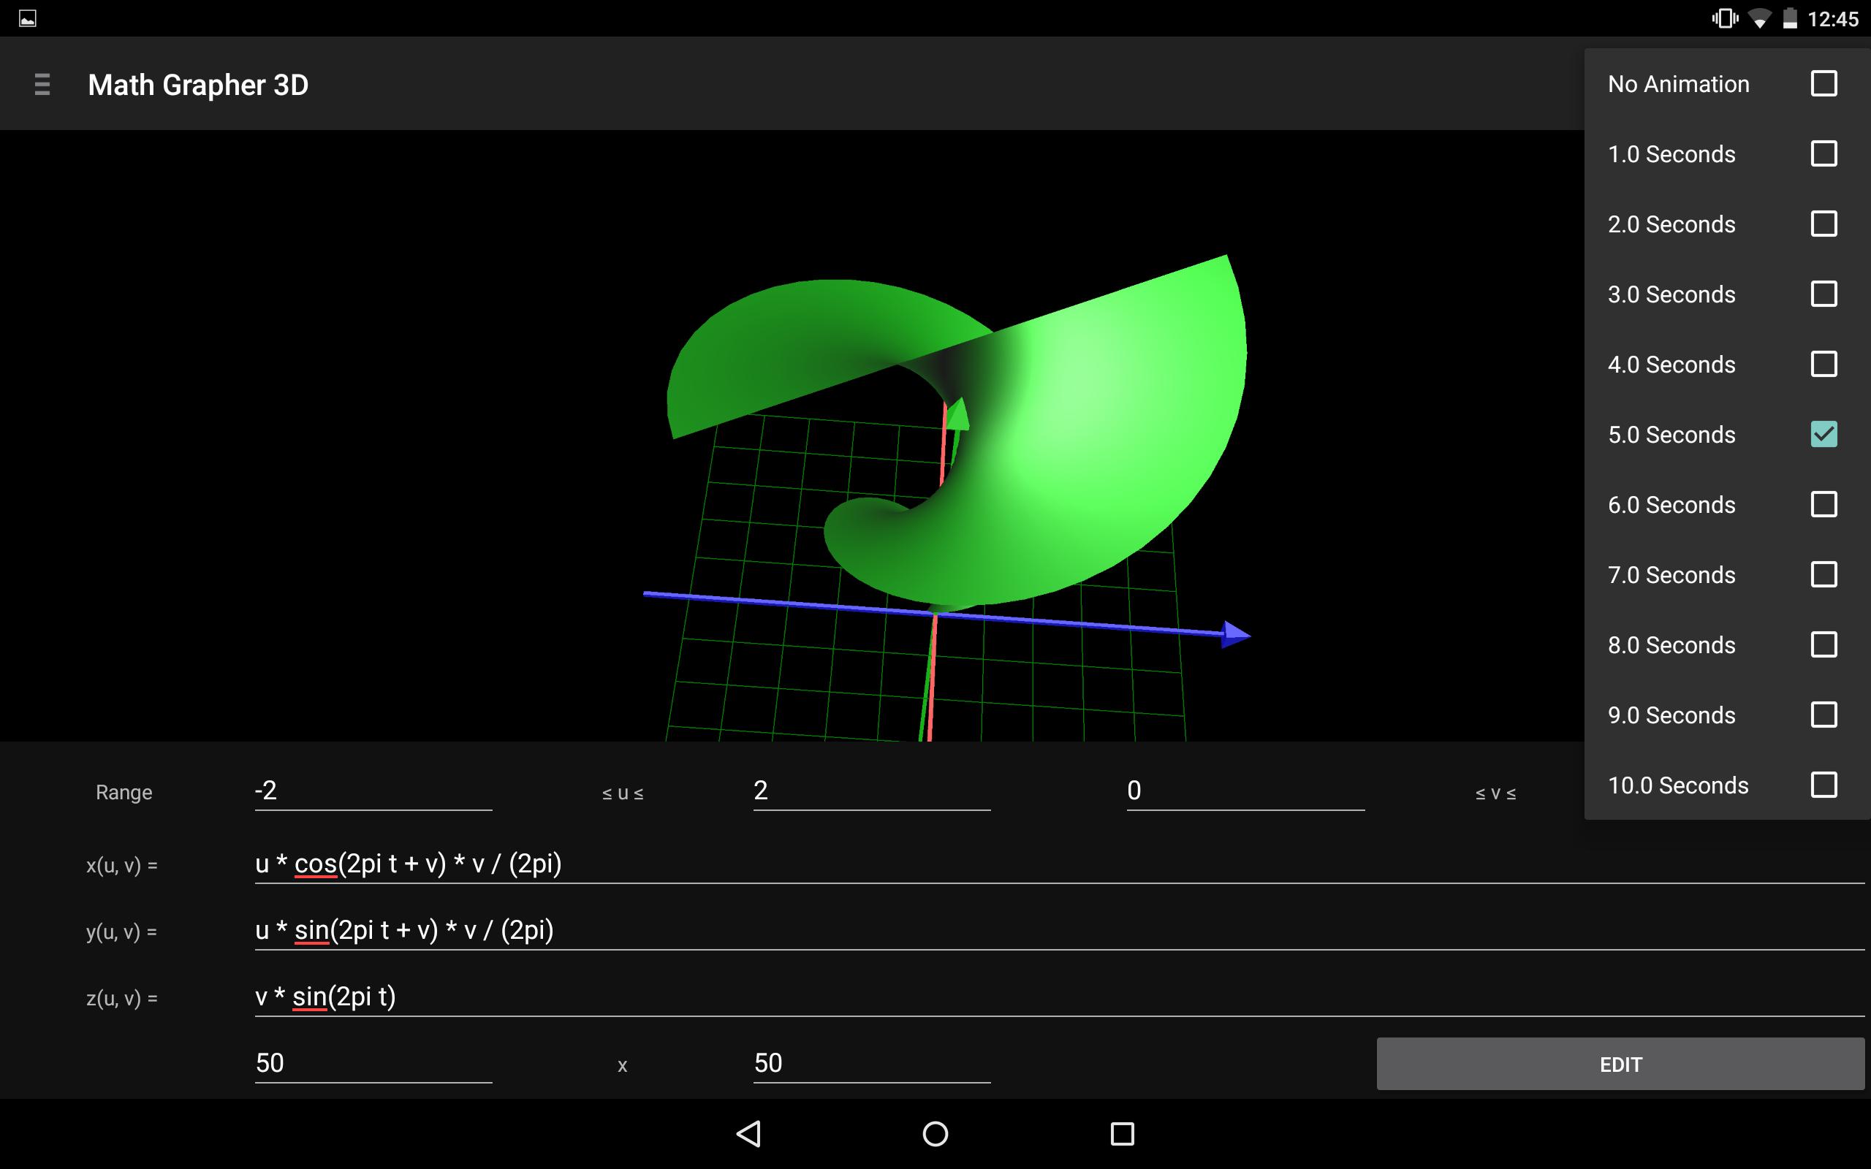The image size is (1871, 1169).
Task: Tap the clock showing 12:45
Action: click(1832, 18)
